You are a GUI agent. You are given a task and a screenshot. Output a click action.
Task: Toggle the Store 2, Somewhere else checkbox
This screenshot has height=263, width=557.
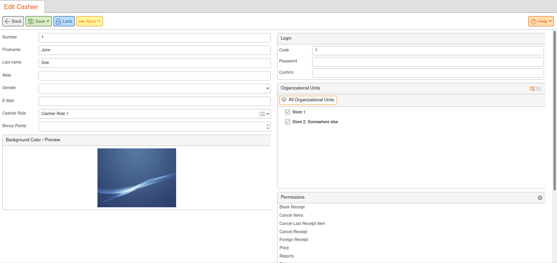pyautogui.click(x=287, y=122)
